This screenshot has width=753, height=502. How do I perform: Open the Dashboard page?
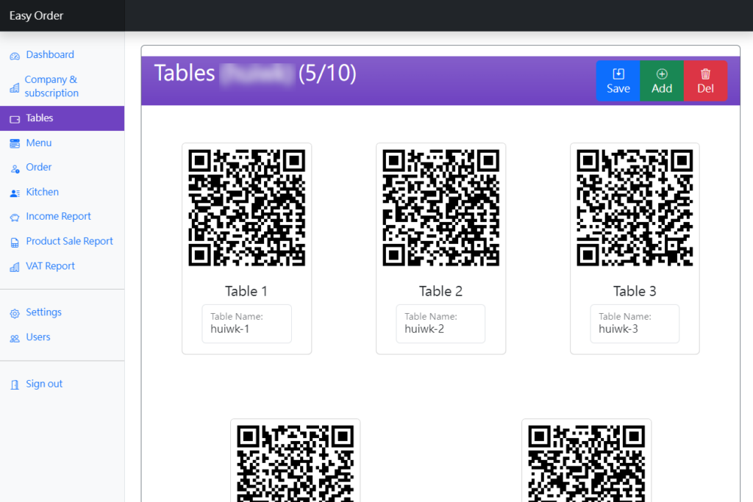coord(50,54)
